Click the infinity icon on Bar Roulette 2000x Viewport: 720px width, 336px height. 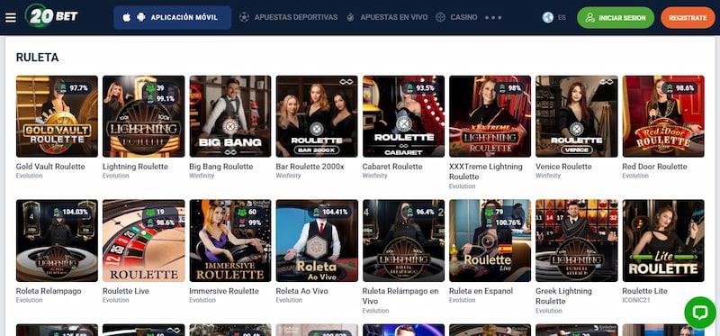(346, 82)
